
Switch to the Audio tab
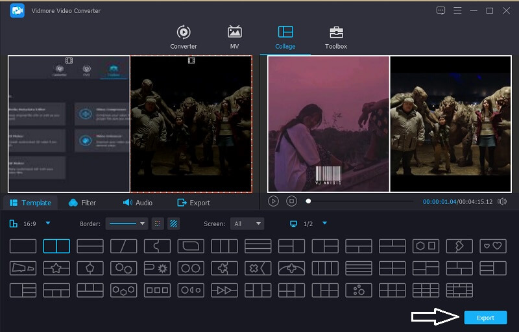coord(138,203)
